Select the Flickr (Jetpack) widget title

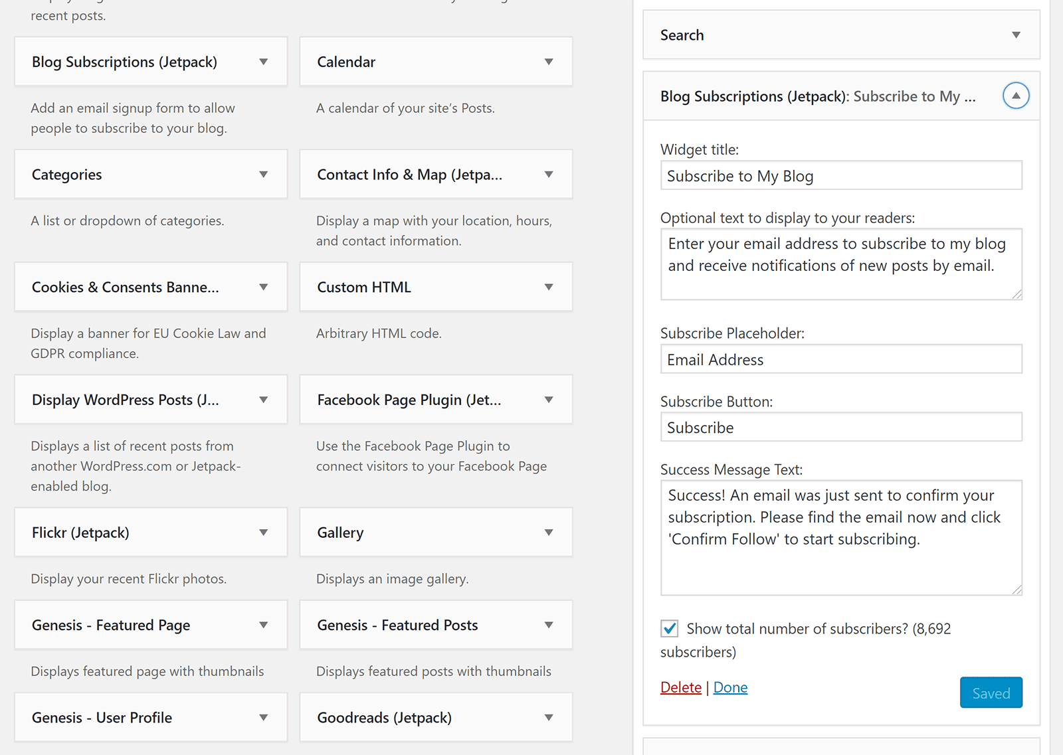tap(80, 533)
